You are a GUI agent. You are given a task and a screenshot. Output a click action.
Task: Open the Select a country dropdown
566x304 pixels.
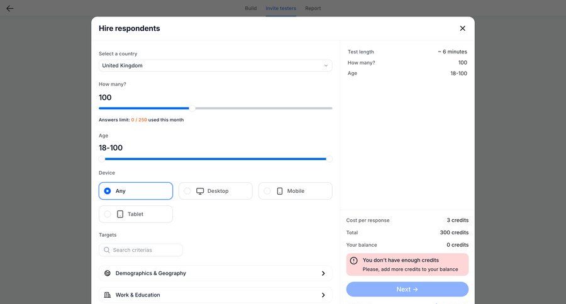point(216,65)
